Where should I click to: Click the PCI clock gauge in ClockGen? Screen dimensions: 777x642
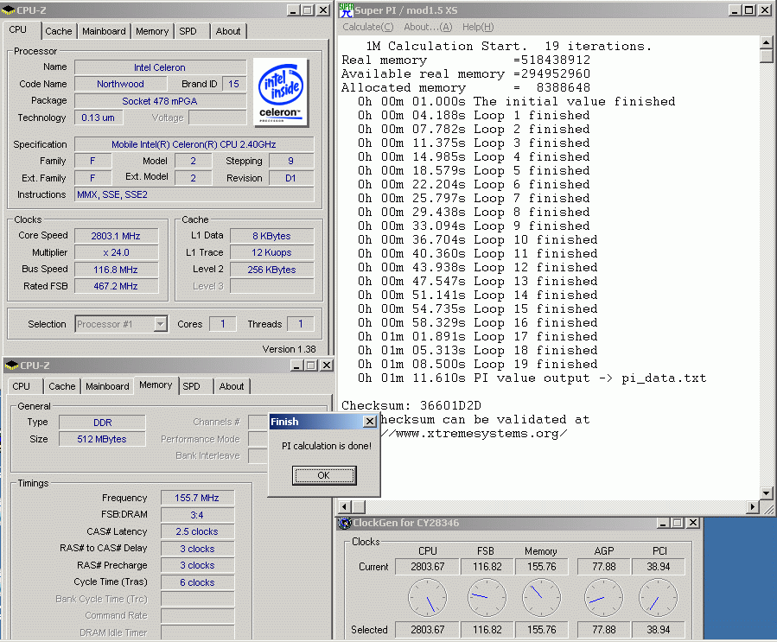658,598
